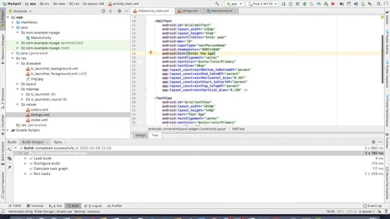Viewport: 390px width, 219px height.
Task: Expand the Load build step
Action: (26, 158)
